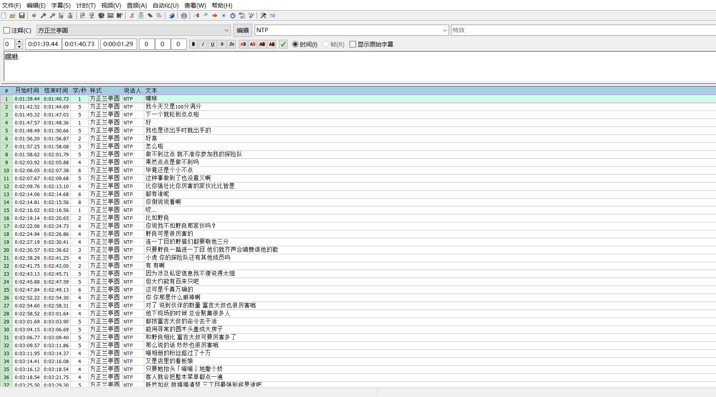Jump video to subtitle end

point(71,16)
